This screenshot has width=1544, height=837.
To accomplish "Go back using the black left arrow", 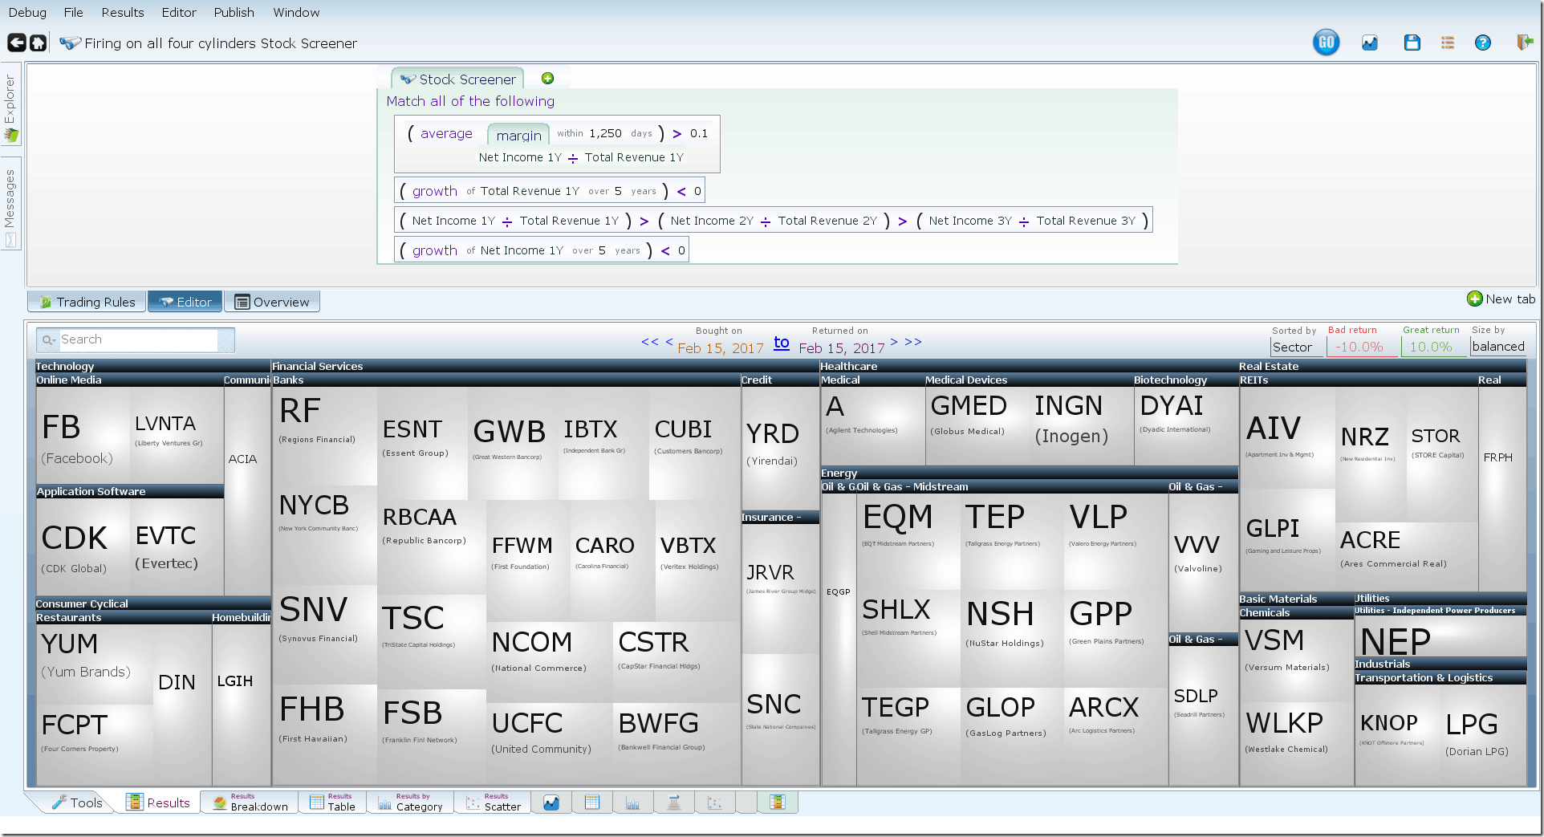I will tap(17, 43).
